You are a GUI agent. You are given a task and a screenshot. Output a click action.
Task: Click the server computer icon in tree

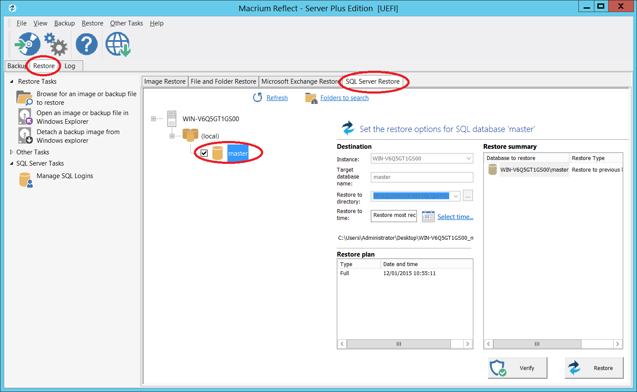(x=172, y=119)
